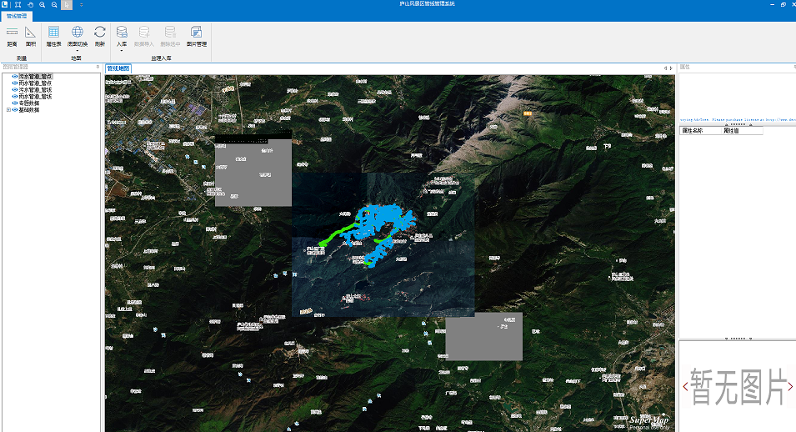Screen dimensions: 796x432
Task: Click the application logo icon
Action: click(x=4, y=4)
